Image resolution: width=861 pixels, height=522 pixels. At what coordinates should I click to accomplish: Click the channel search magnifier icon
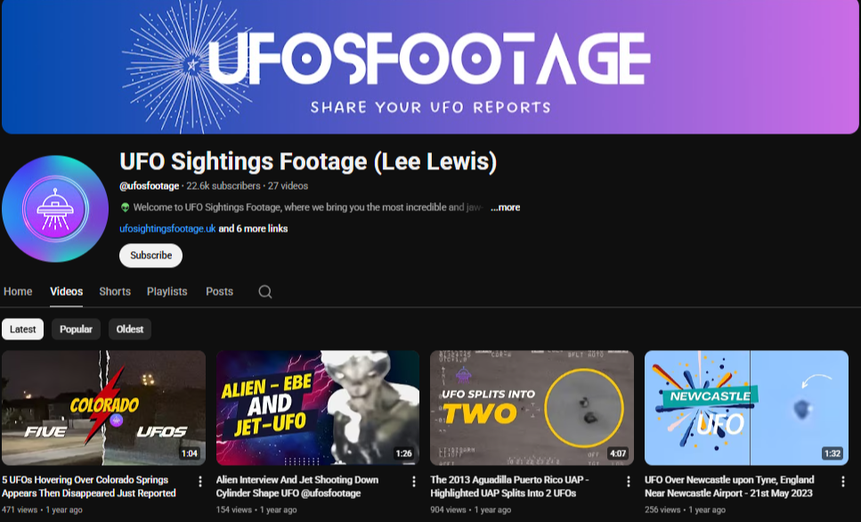coord(265,292)
